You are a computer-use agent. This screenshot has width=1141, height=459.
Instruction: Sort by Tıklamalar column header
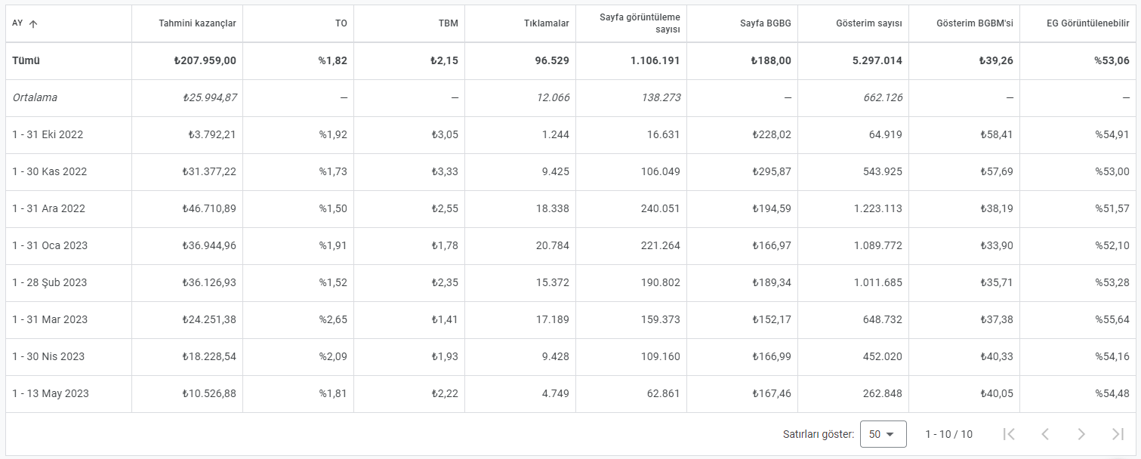click(x=547, y=23)
